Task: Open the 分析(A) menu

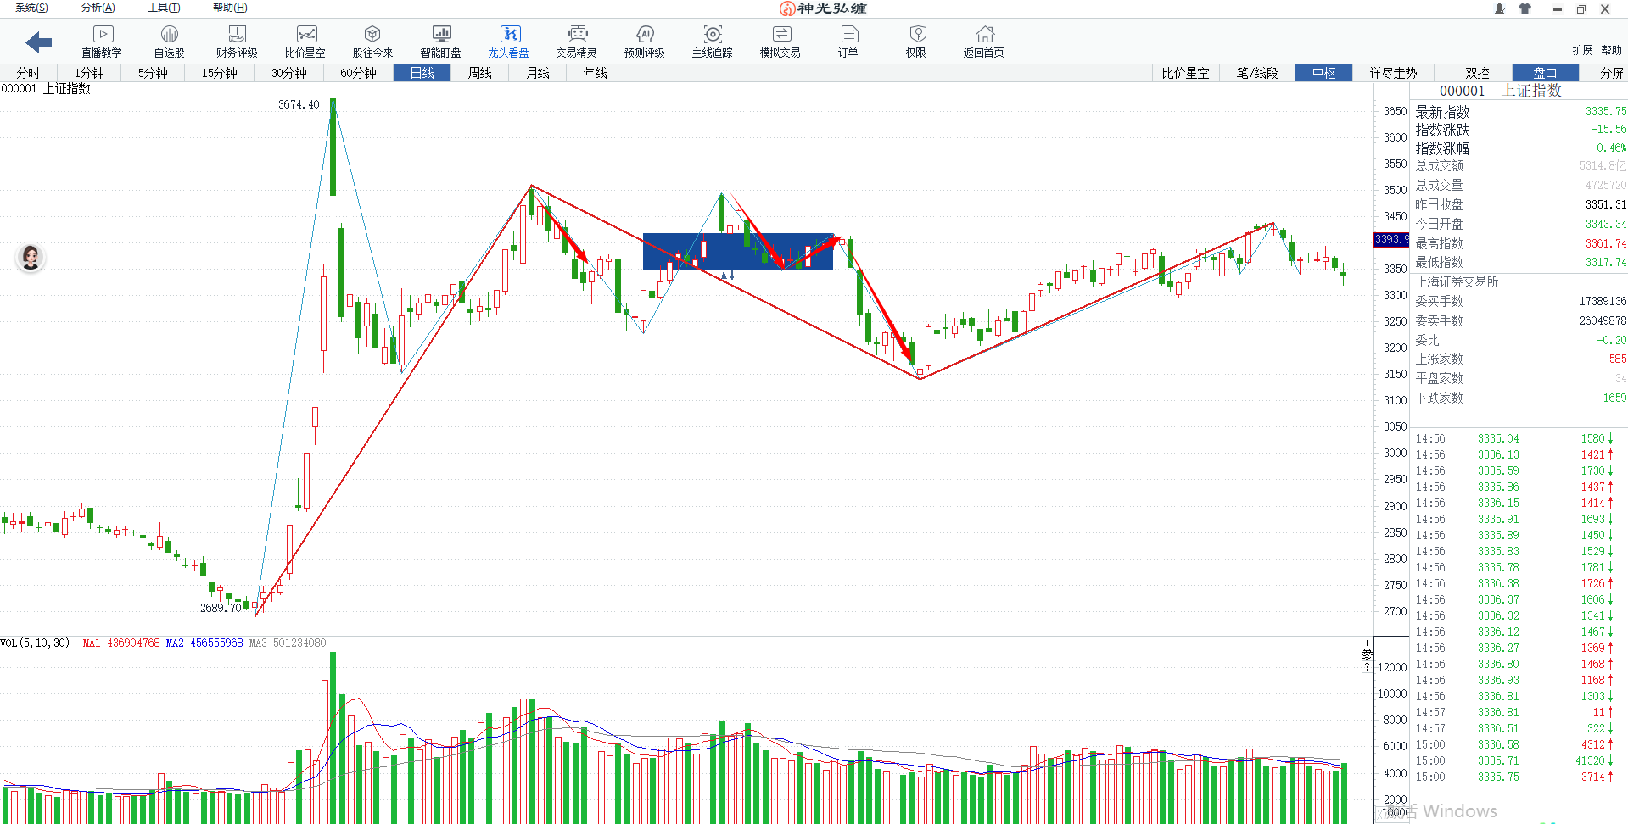Action: (98, 8)
